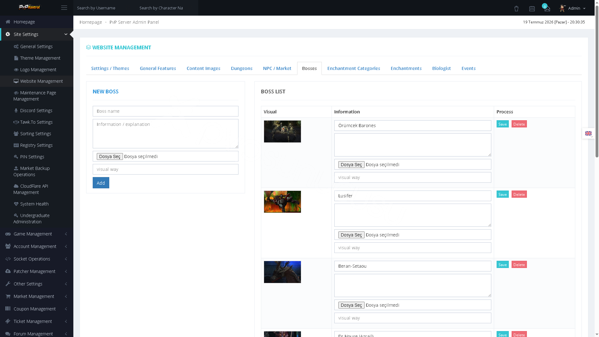599x337 pixels.
Task: Click the Logo Management eye icon
Action: pyautogui.click(x=16, y=70)
